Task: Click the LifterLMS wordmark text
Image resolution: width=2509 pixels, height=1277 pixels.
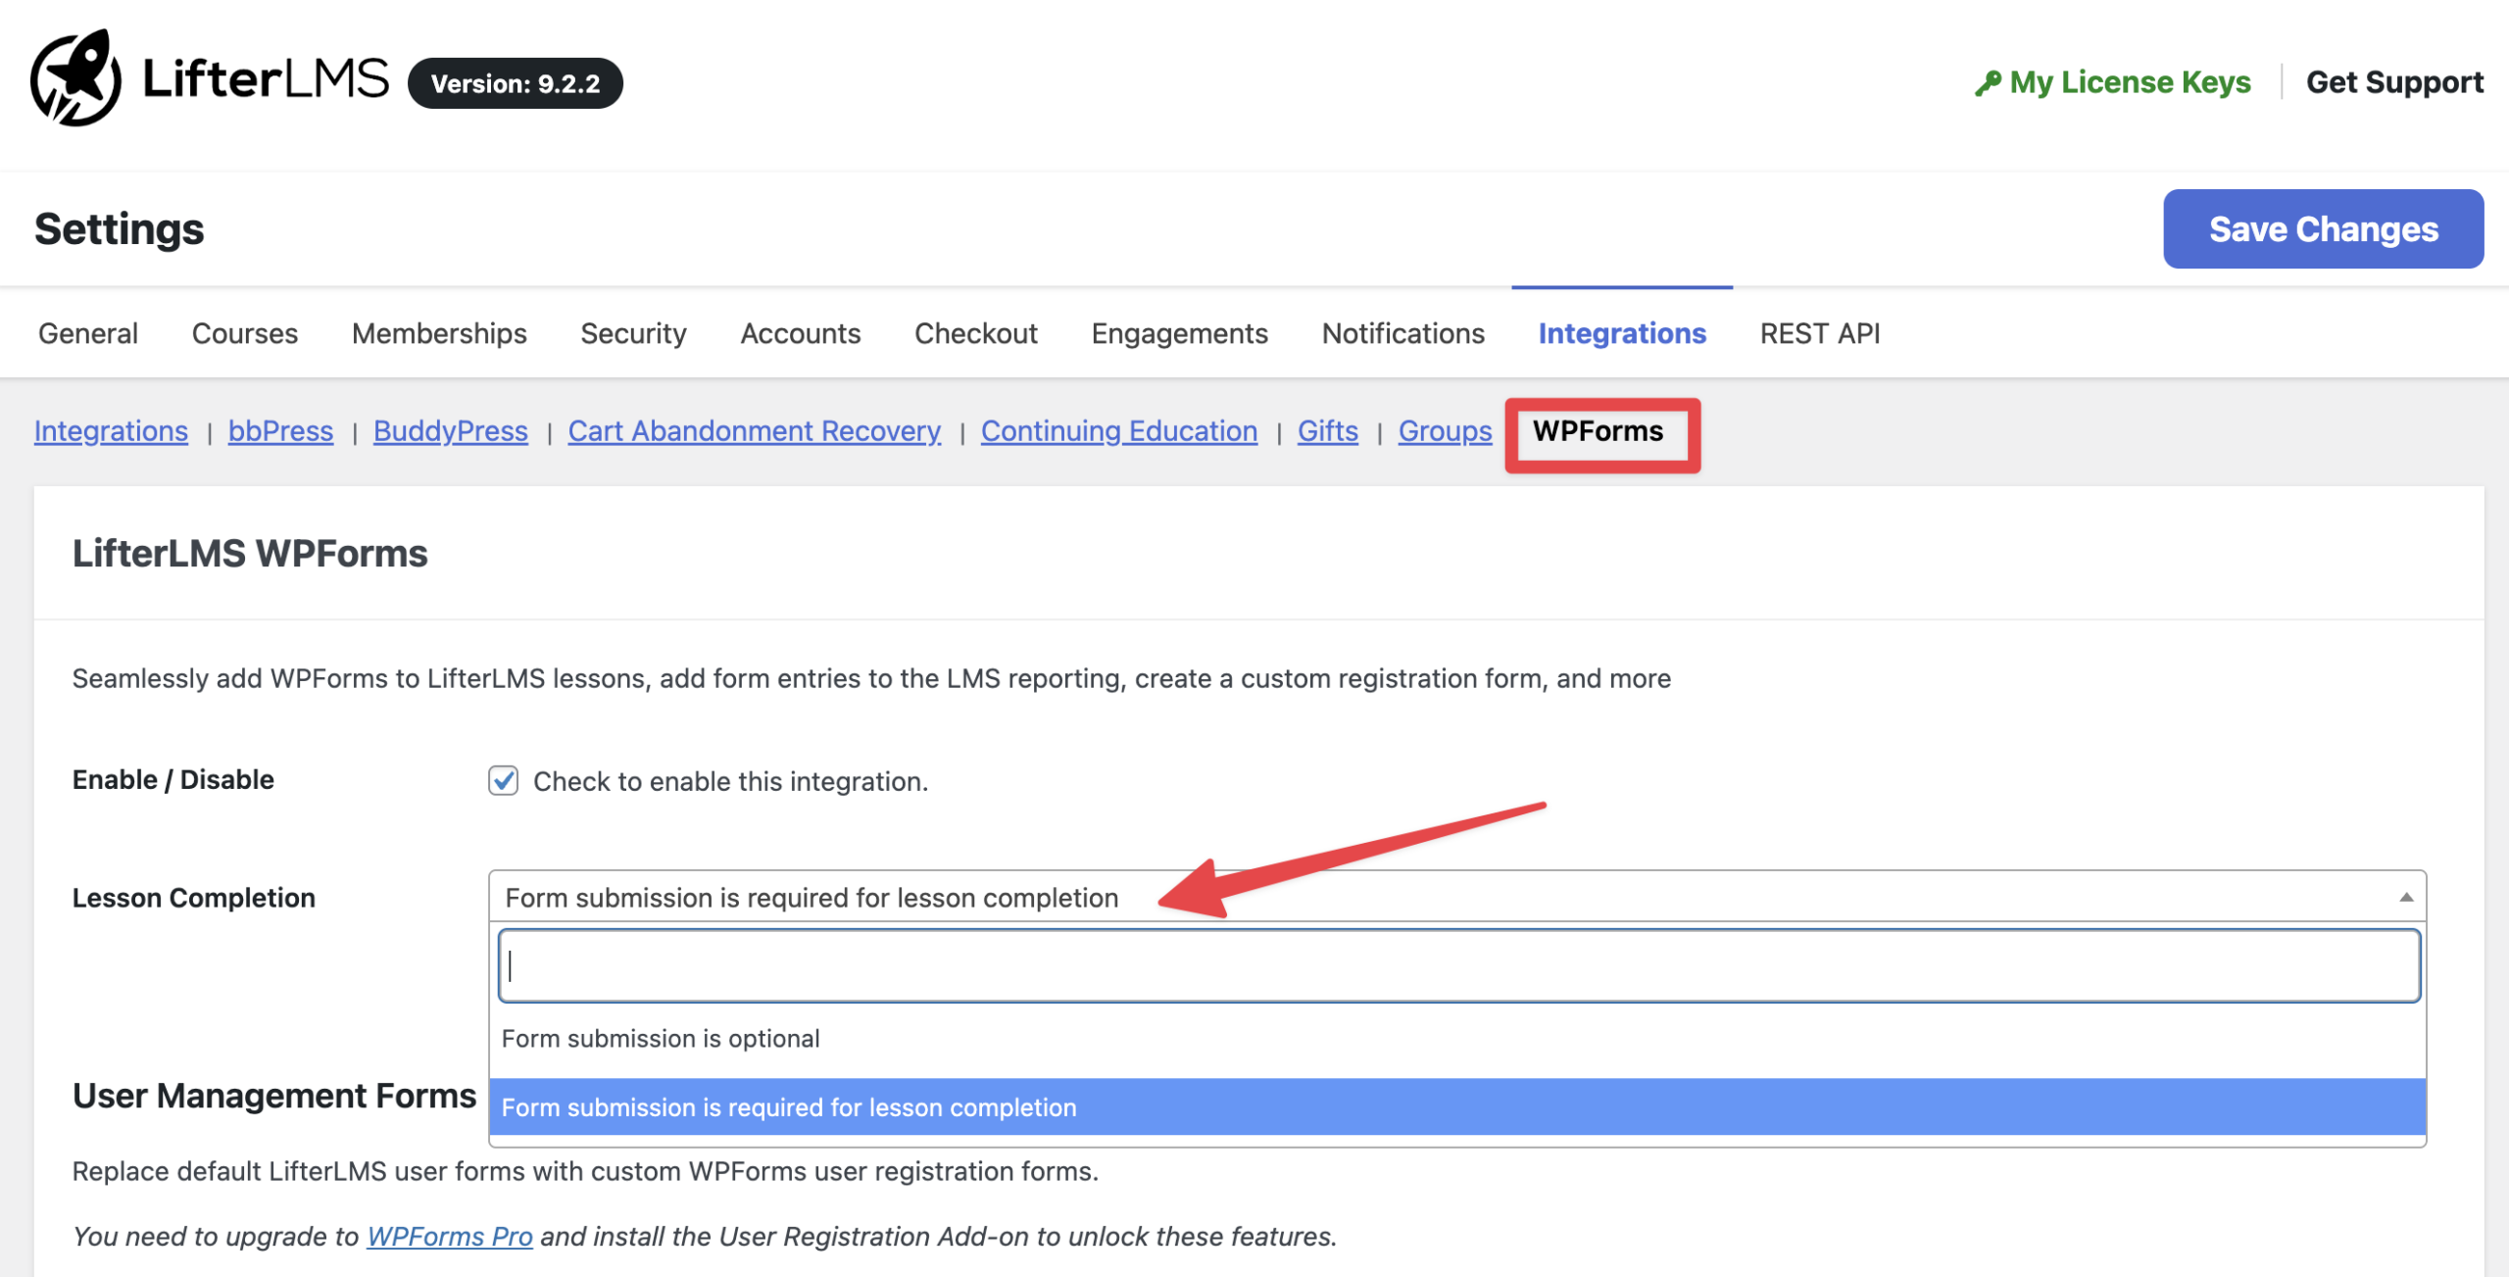Action: pyautogui.click(x=266, y=78)
